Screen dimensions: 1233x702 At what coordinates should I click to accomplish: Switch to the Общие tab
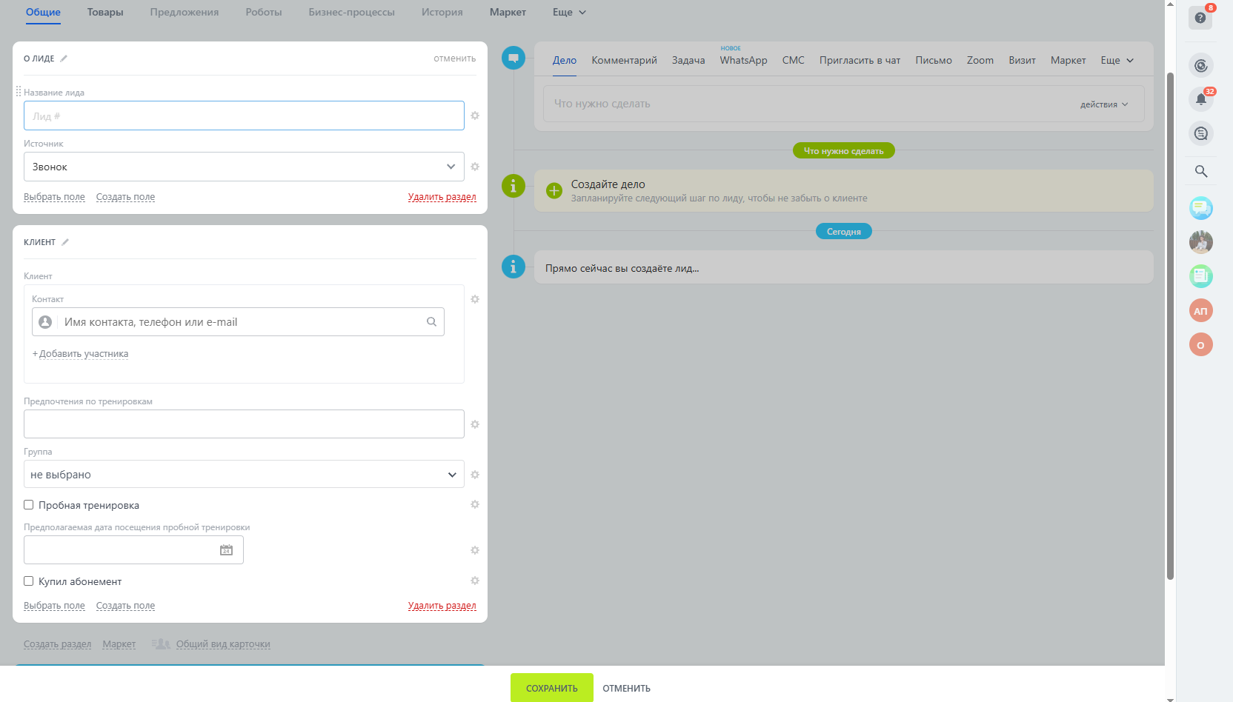click(43, 13)
